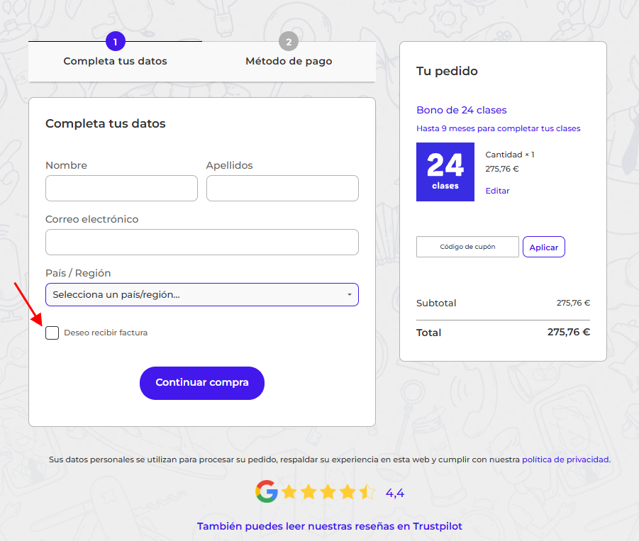639x541 pixels.
Task: Switch to the Método de pago tab
Action: click(289, 61)
